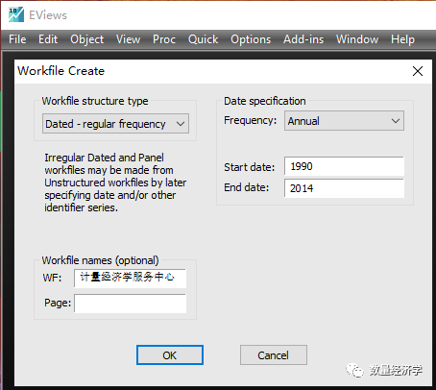Select the Annual frequency combo box
The height and width of the screenshot is (390, 436).
(344, 121)
